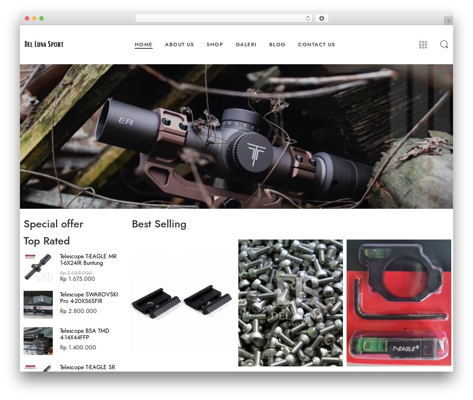Go to the Home menu item
The width and height of the screenshot is (473, 400).
[x=143, y=44]
